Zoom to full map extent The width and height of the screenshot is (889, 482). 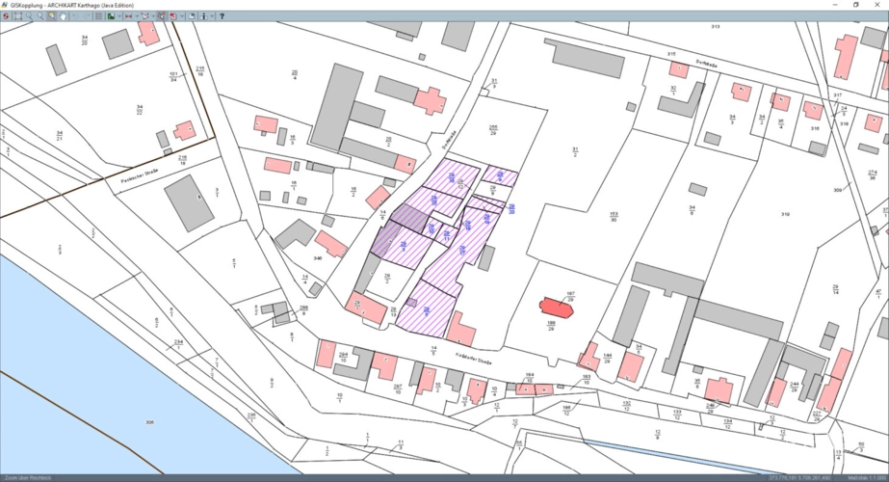coord(17,16)
